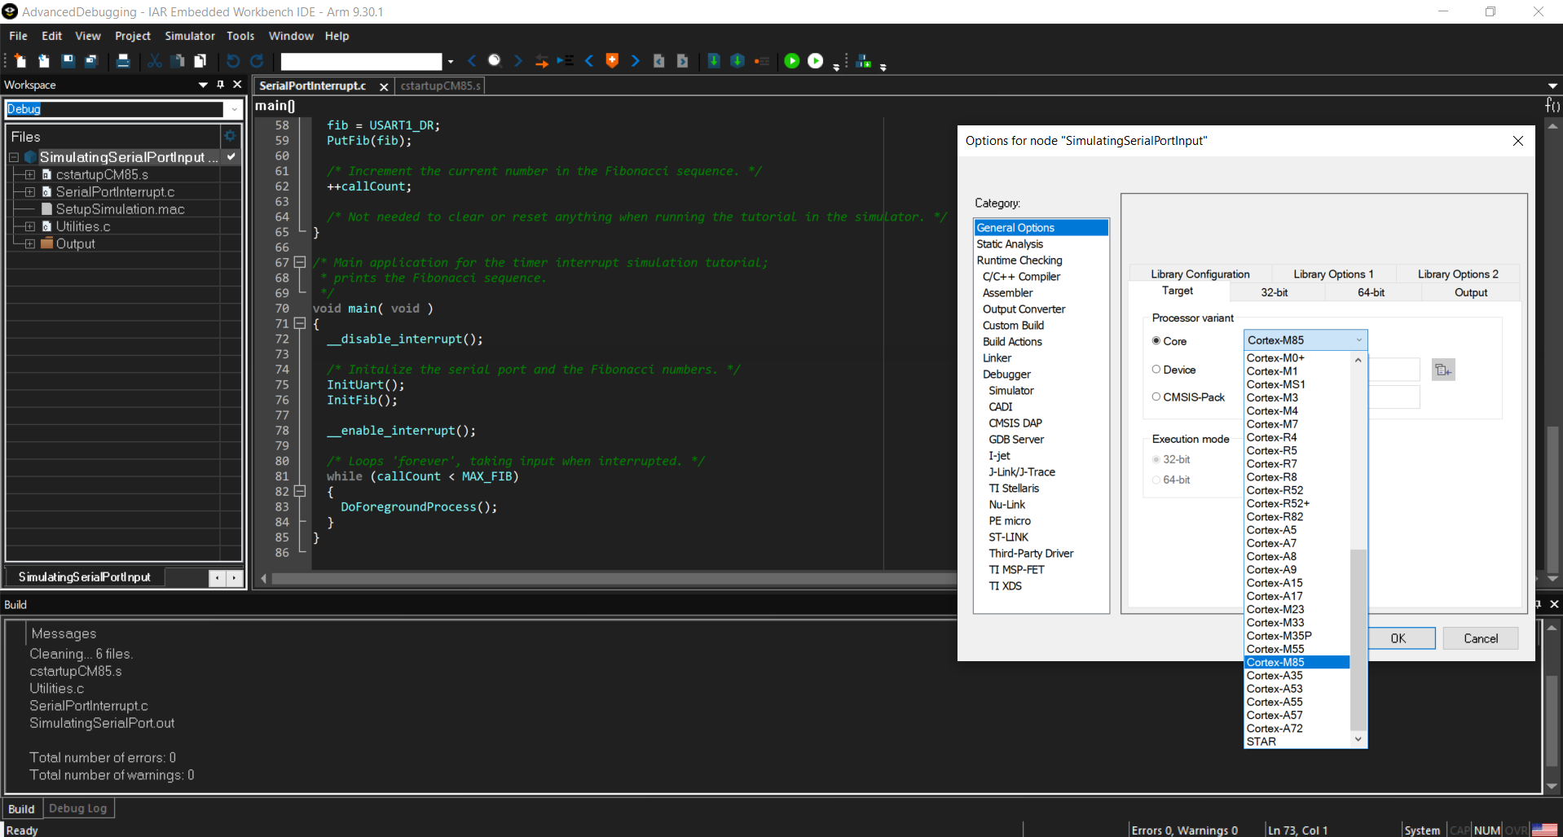This screenshot has width=1563, height=837.
Task: Select the CMSIS-Pack radio button
Action: tap(1156, 397)
